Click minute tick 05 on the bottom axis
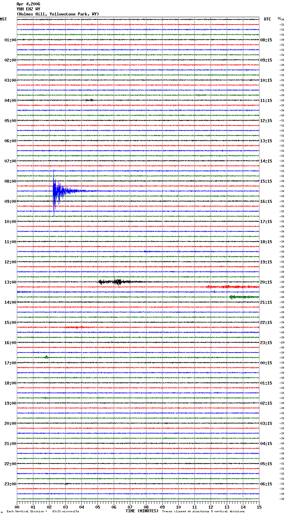 click(x=98, y=507)
